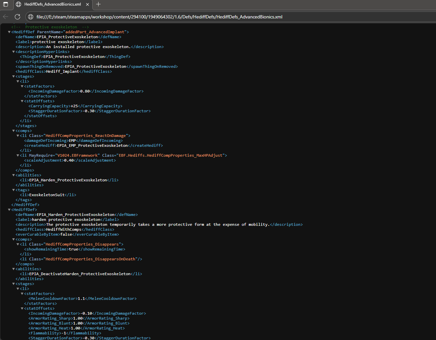Select the HediffDefs_AdvancedBionics.xml tab
Viewport: 436px width, 340px height.
tap(52, 4)
